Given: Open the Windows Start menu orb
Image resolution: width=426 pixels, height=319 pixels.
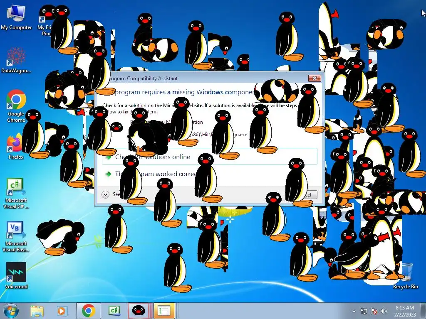Looking at the screenshot, I should (x=11, y=311).
